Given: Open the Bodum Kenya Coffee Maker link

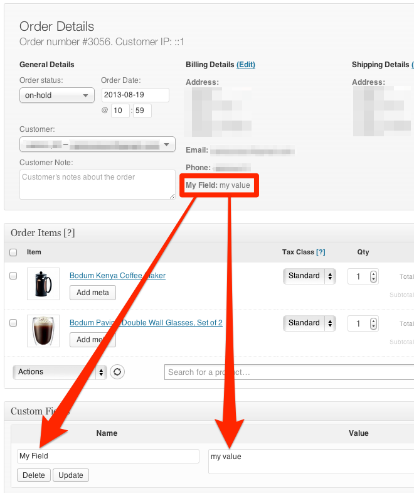Looking at the screenshot, I should click(x=117, y=276).
